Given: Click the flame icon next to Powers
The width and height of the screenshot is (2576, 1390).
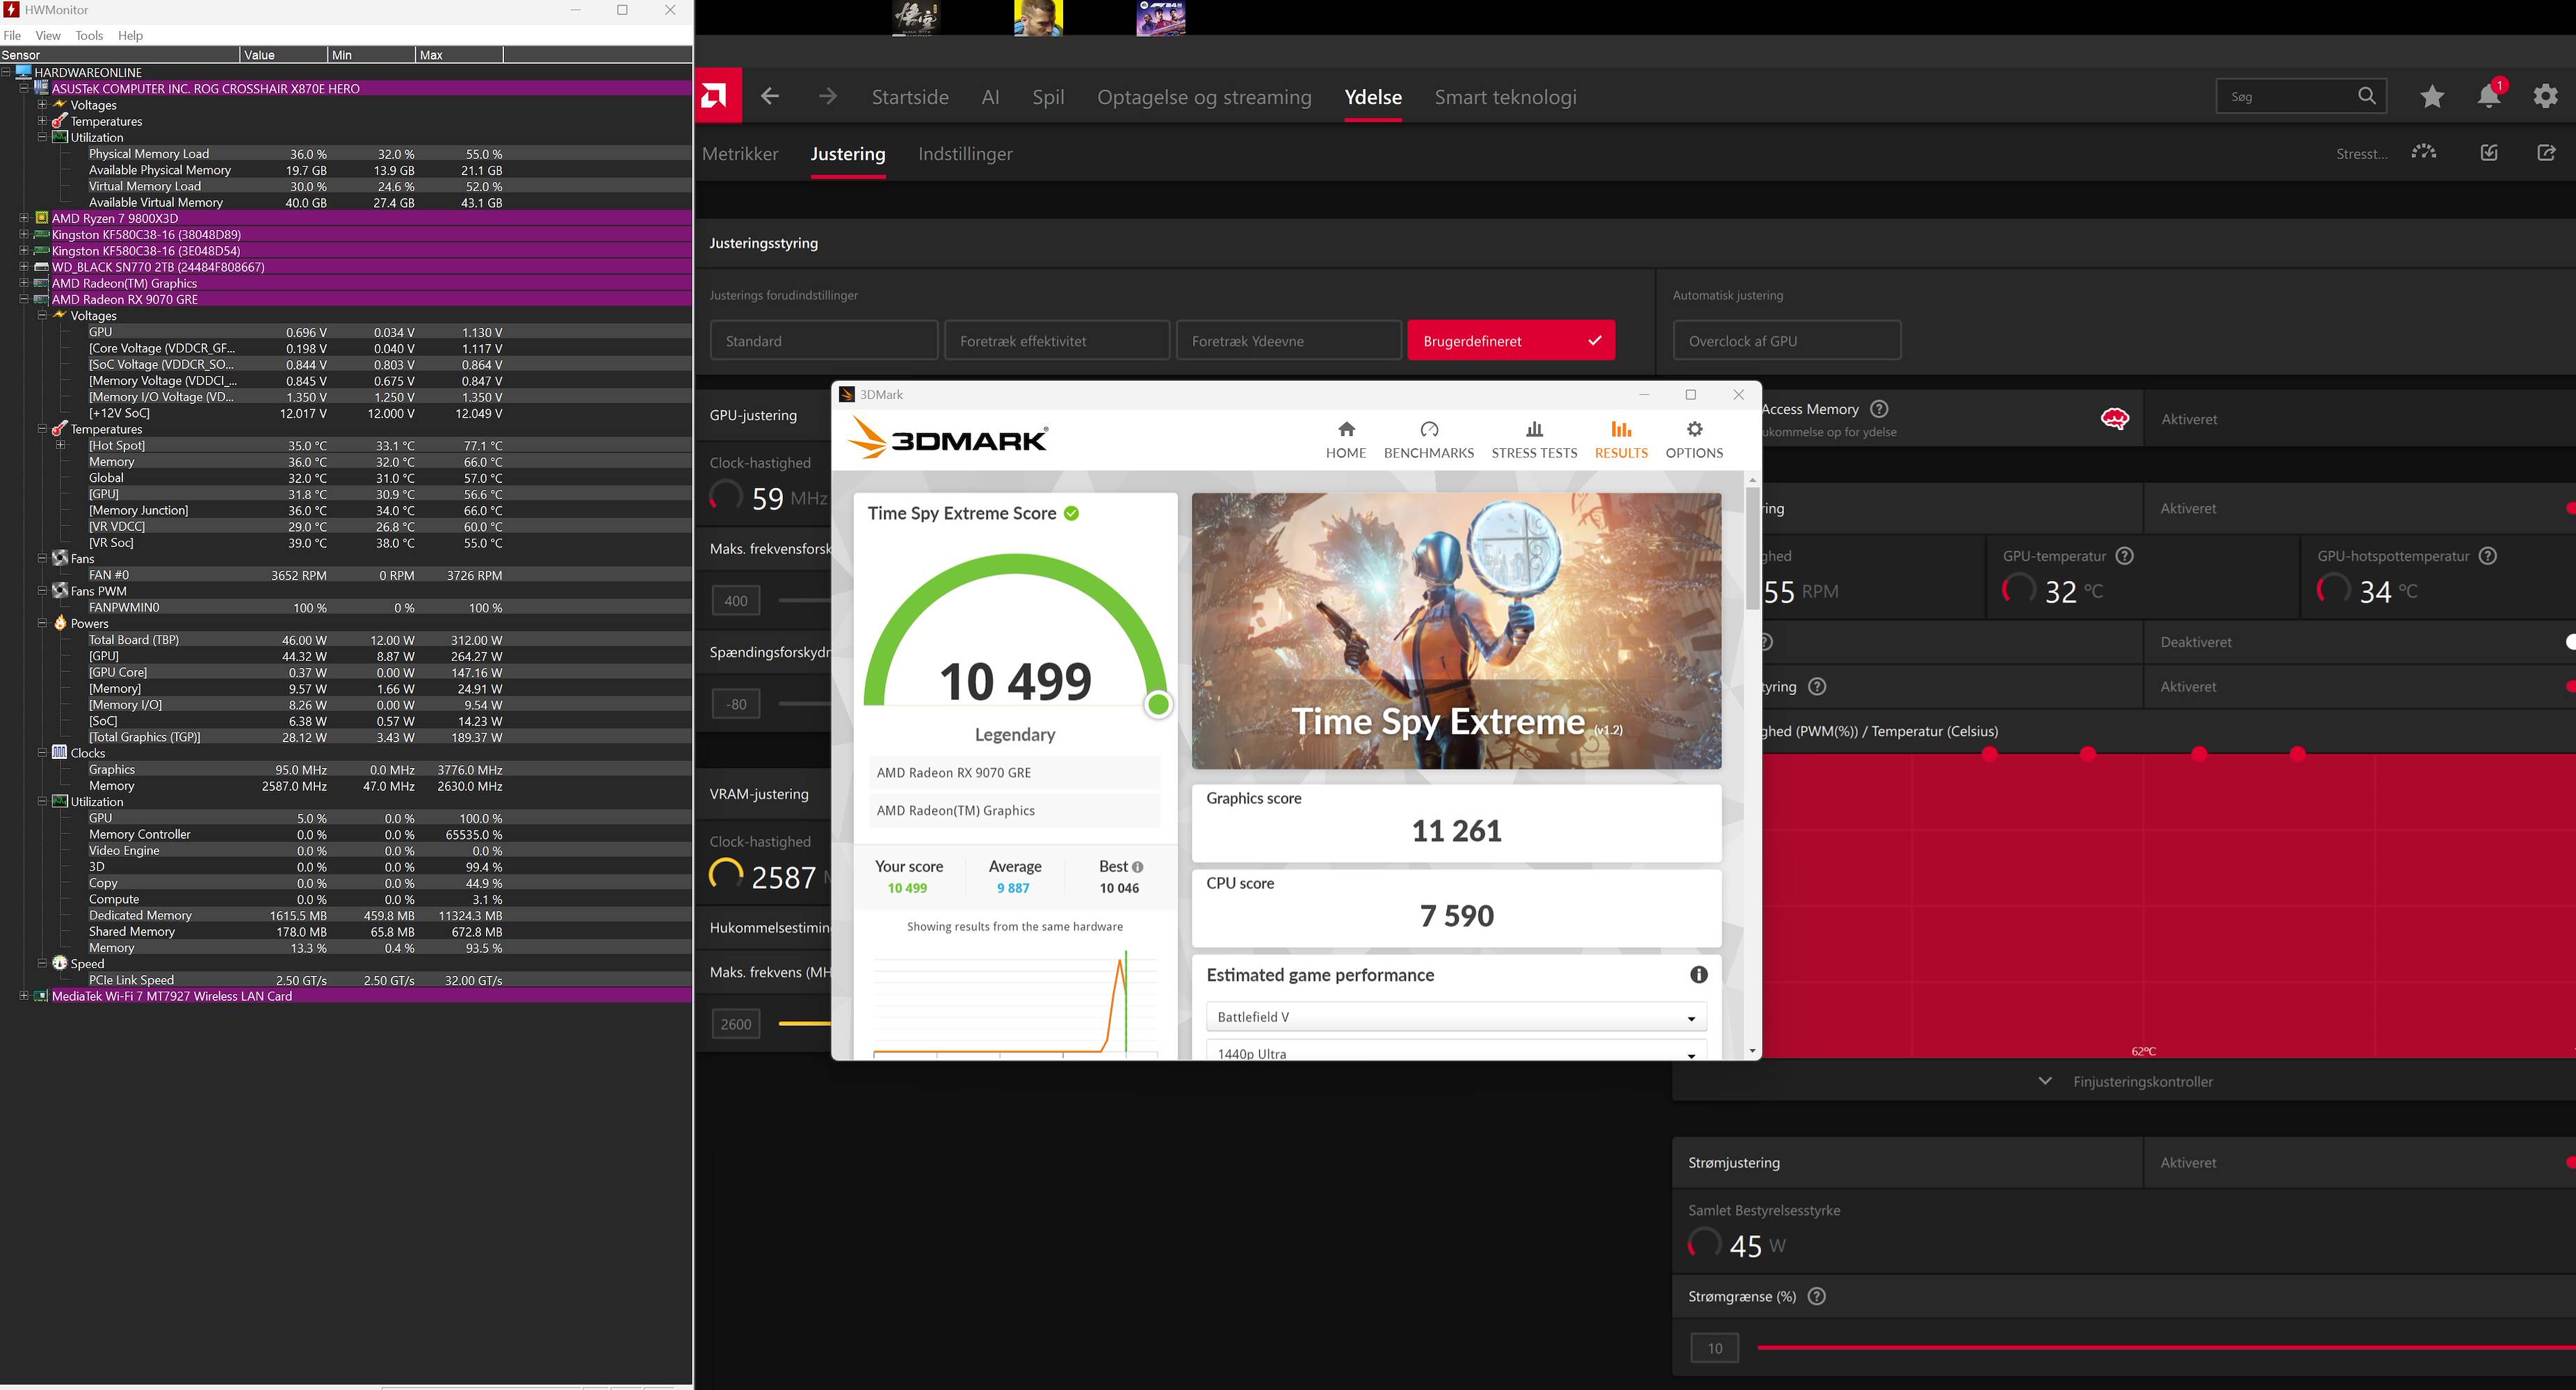Looking at the screenshot, I should (x=60, y=623).
